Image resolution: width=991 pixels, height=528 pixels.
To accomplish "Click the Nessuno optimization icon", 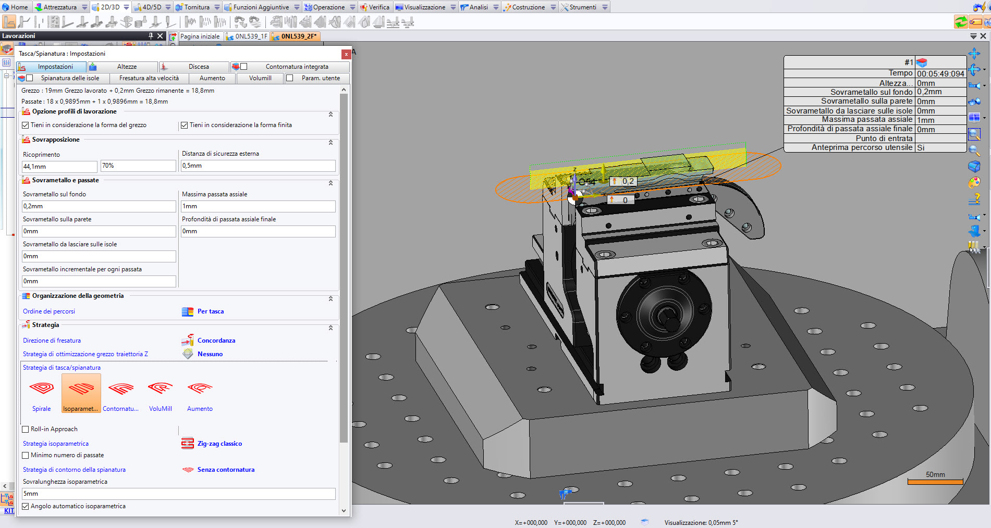I will click(188, 354).
